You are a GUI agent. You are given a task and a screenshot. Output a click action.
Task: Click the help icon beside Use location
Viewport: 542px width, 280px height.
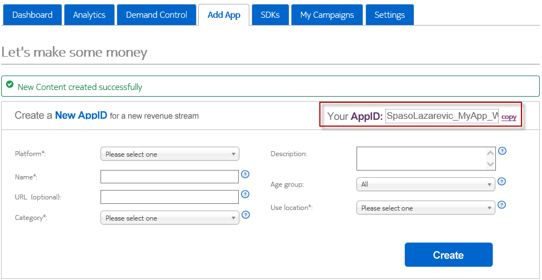click(x=502, y=204)
